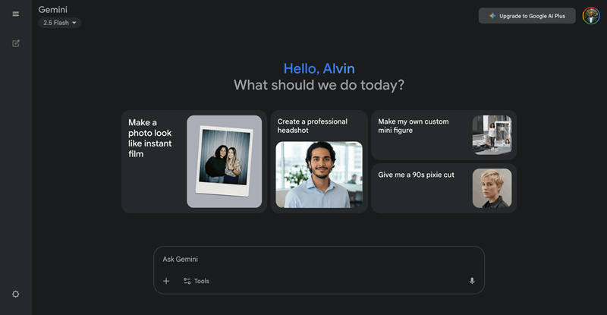Viewport: 607px width, 315px height.
Task: Click the Tools sliders icon
Action: point(187,281)
